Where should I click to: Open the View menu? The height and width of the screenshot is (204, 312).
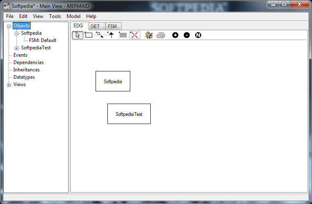pos(38,16)
